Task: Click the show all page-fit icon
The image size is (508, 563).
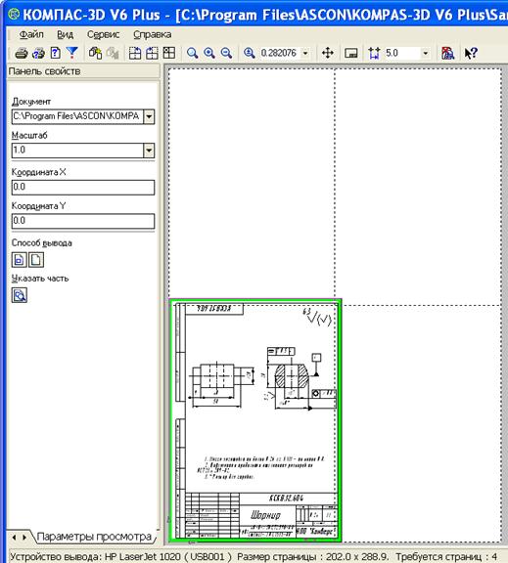Action: pos(350,53)
